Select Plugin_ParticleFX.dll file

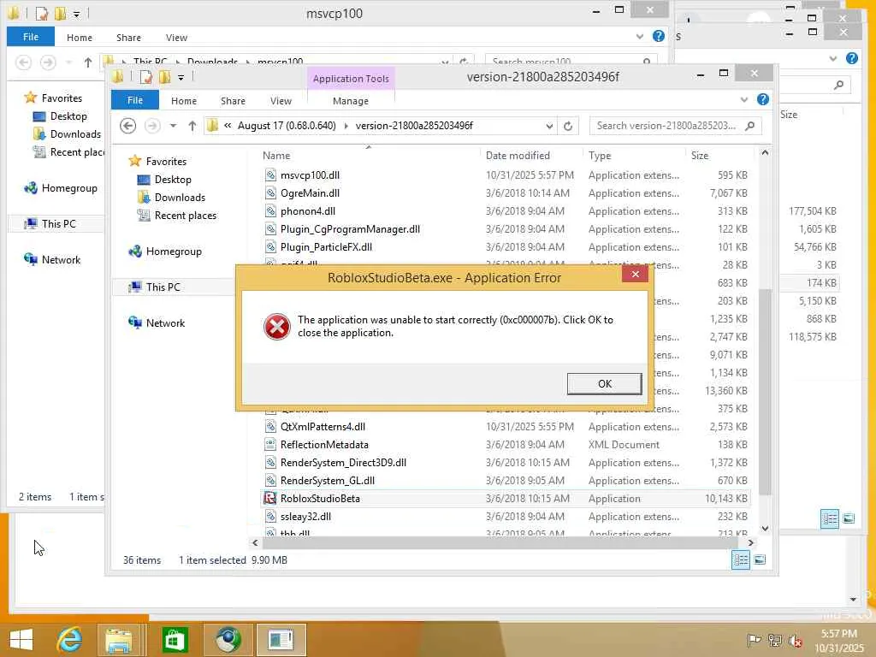point(326,247)
